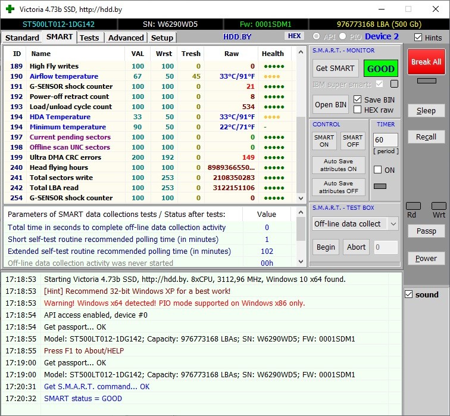The image size is (450, 416).
Task: Click the Power button
Action: point(426,258)
